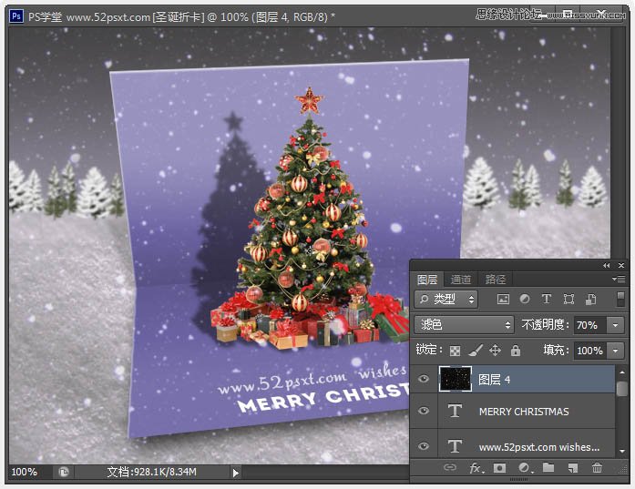Image resolution: width=635 pixels, height=489 pixels.
Task: Open status bar info arrow triangle
Action: (x=236, y=473)
